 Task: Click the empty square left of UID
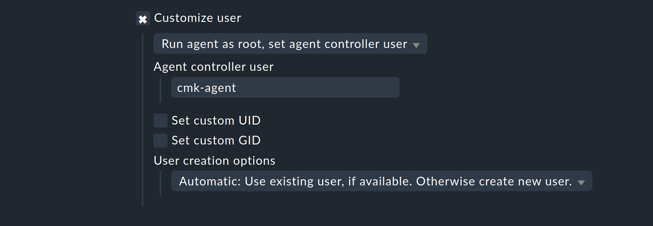[160, 120]
